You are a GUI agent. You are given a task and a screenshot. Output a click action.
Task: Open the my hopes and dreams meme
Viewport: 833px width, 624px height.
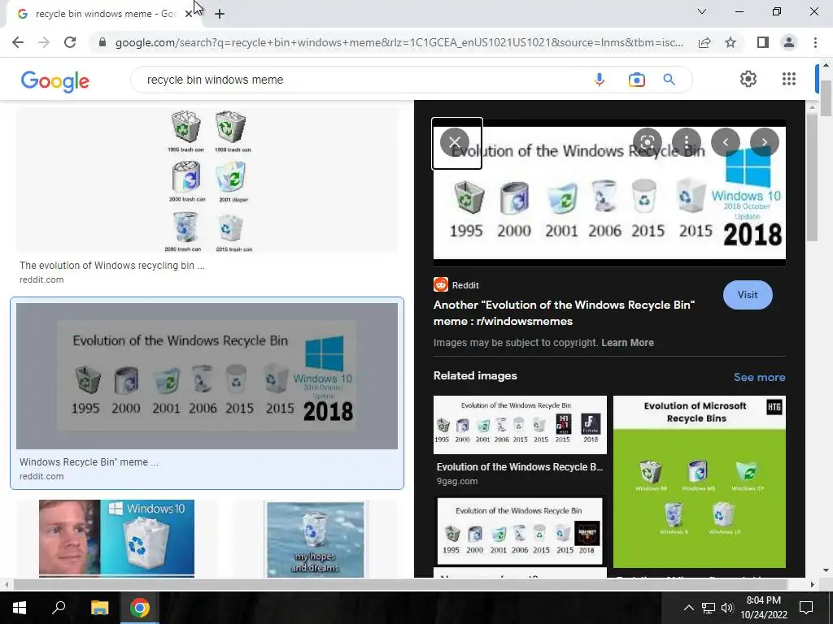(x=316, y=539)
